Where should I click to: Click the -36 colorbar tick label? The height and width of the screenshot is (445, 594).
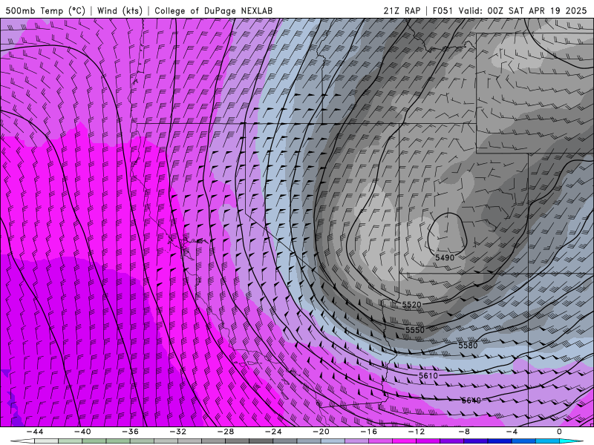pyautogui.click(x=130, y=432)
